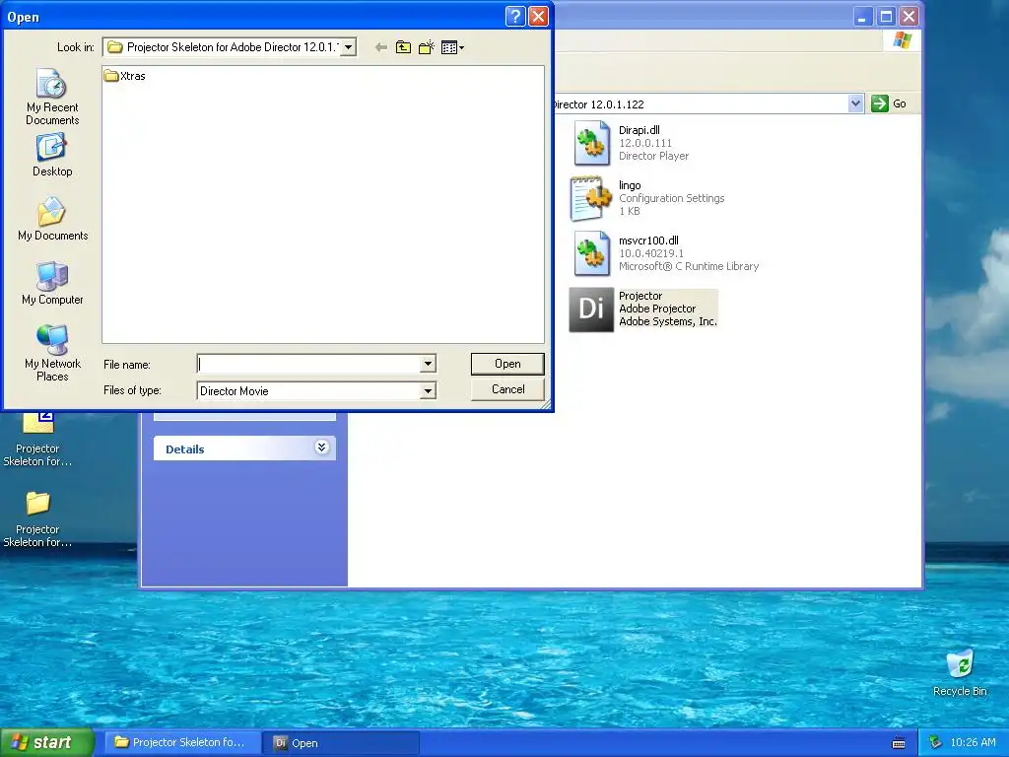Open My Network Places in places bar

52,353
